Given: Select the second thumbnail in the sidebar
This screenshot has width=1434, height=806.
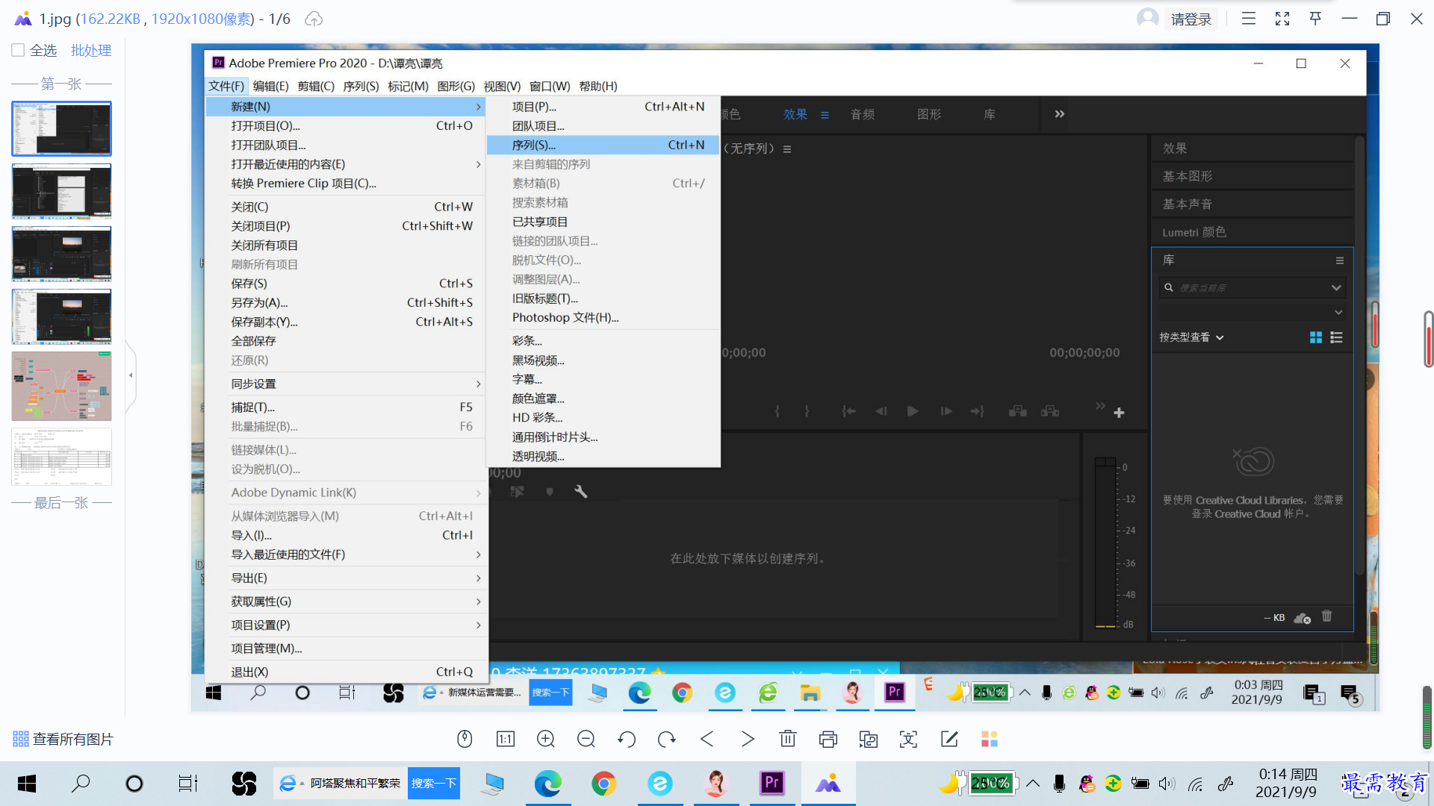Looking at the screenshot, I should coord(61,191).
